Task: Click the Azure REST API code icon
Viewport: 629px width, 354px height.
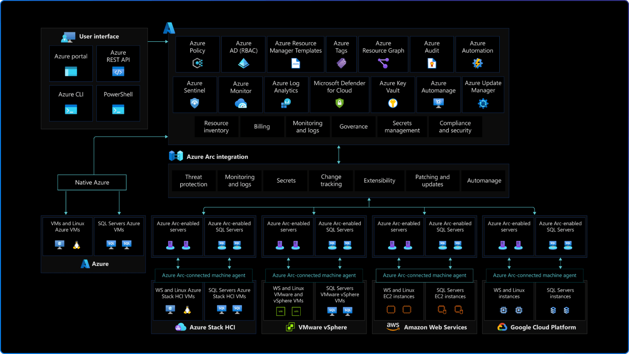Action: point(118,72)
